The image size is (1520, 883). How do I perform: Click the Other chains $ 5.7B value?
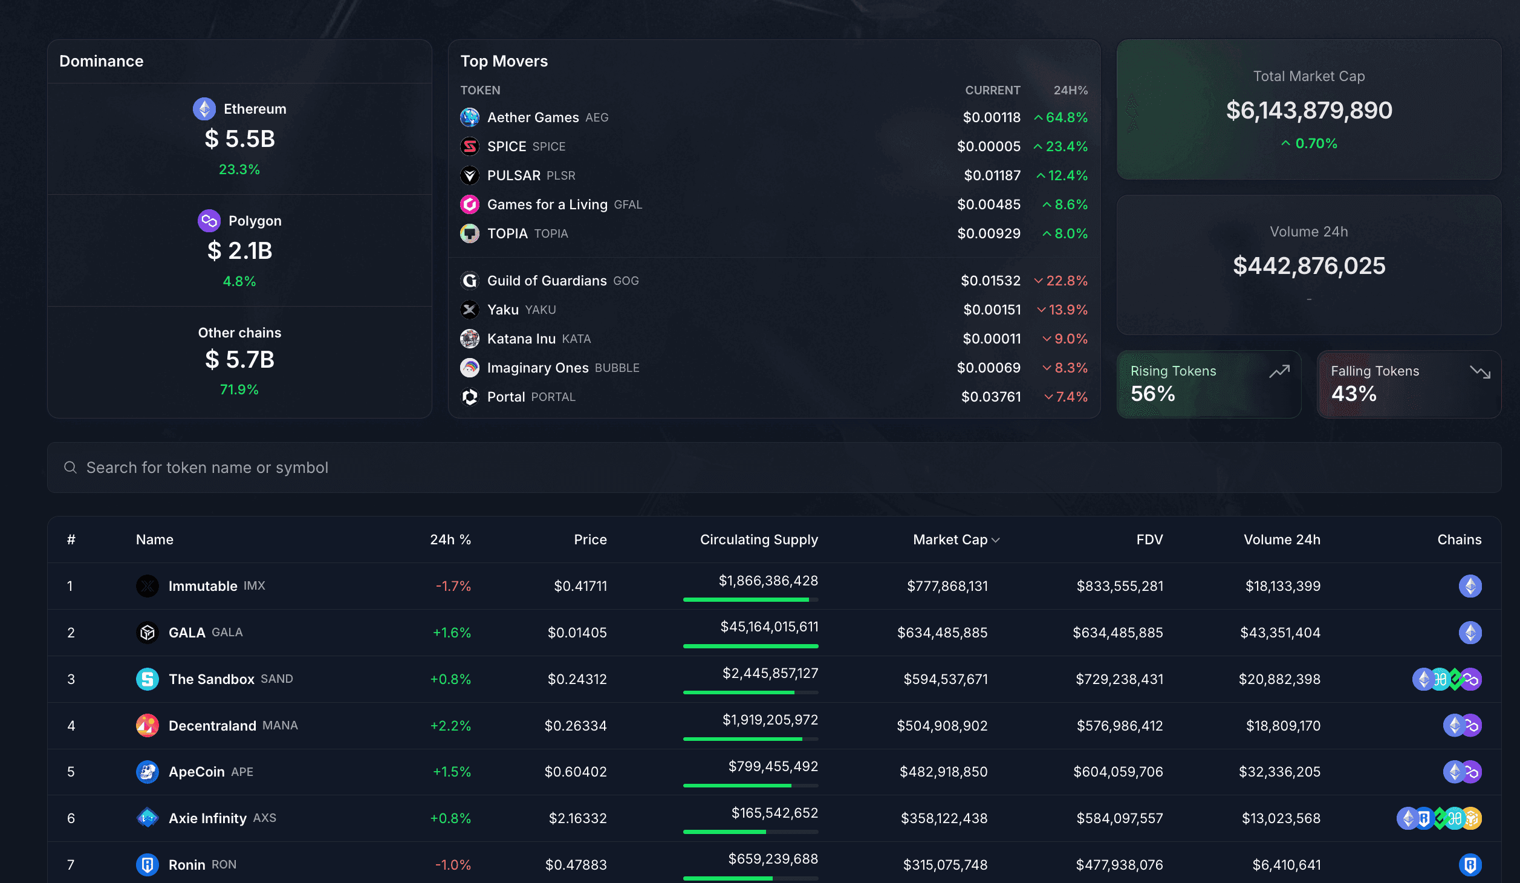tap(240, 360)
